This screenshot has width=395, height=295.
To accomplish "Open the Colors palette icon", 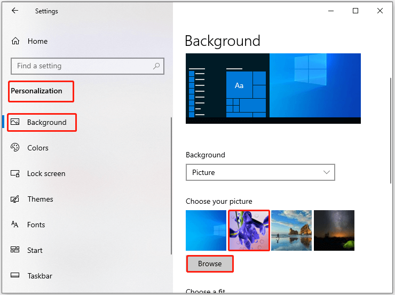I will [15, 147].
